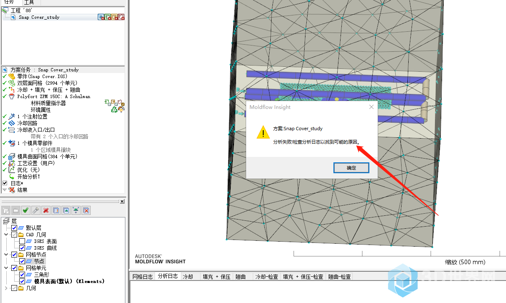Toggle the 网格节点 group checkbox
This screenshot has width=506, height=303.
[14, 255]
